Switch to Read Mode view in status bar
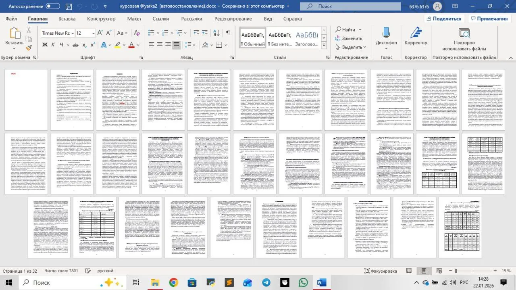This screenshot has width=516, height=290. (x=409, y=271)
